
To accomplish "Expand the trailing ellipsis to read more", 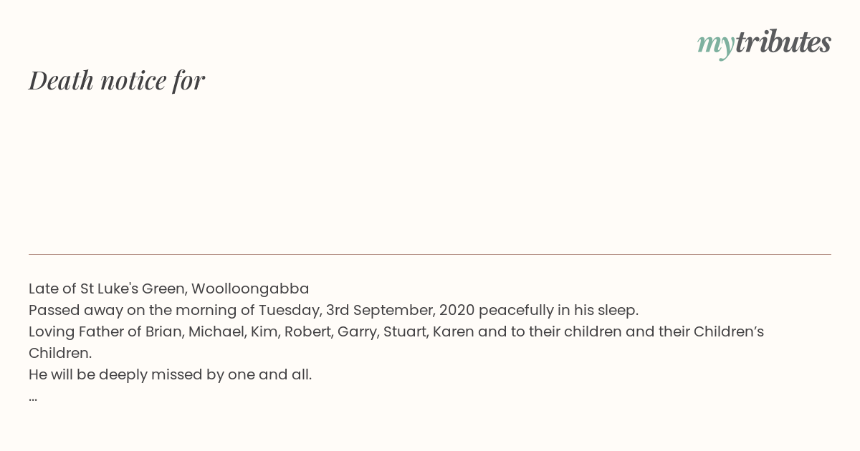I will tap(33, 399).
